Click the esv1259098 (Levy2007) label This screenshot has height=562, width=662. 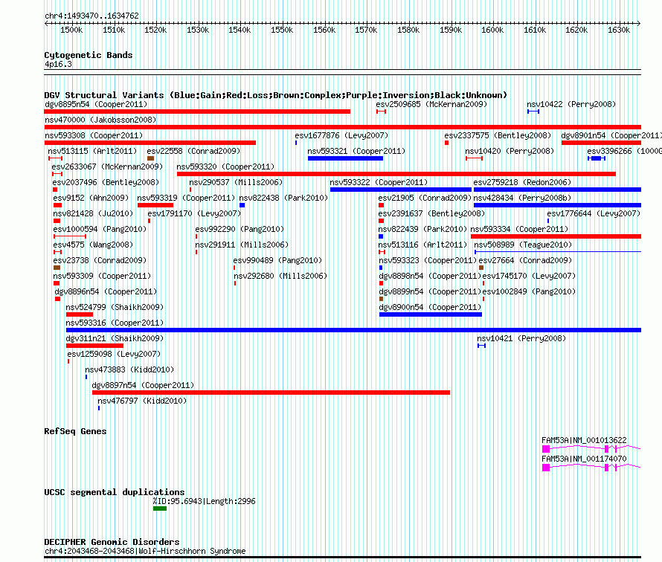click(x=114, y=354)
